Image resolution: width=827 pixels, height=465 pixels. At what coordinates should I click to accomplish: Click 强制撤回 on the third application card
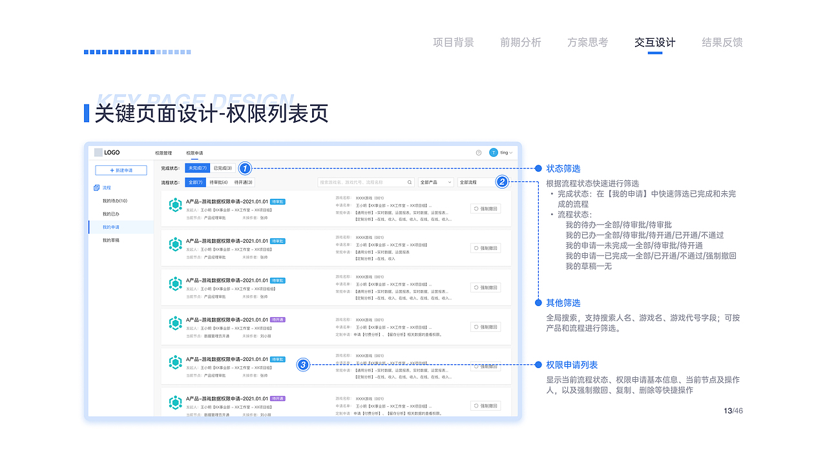[486, 287]
